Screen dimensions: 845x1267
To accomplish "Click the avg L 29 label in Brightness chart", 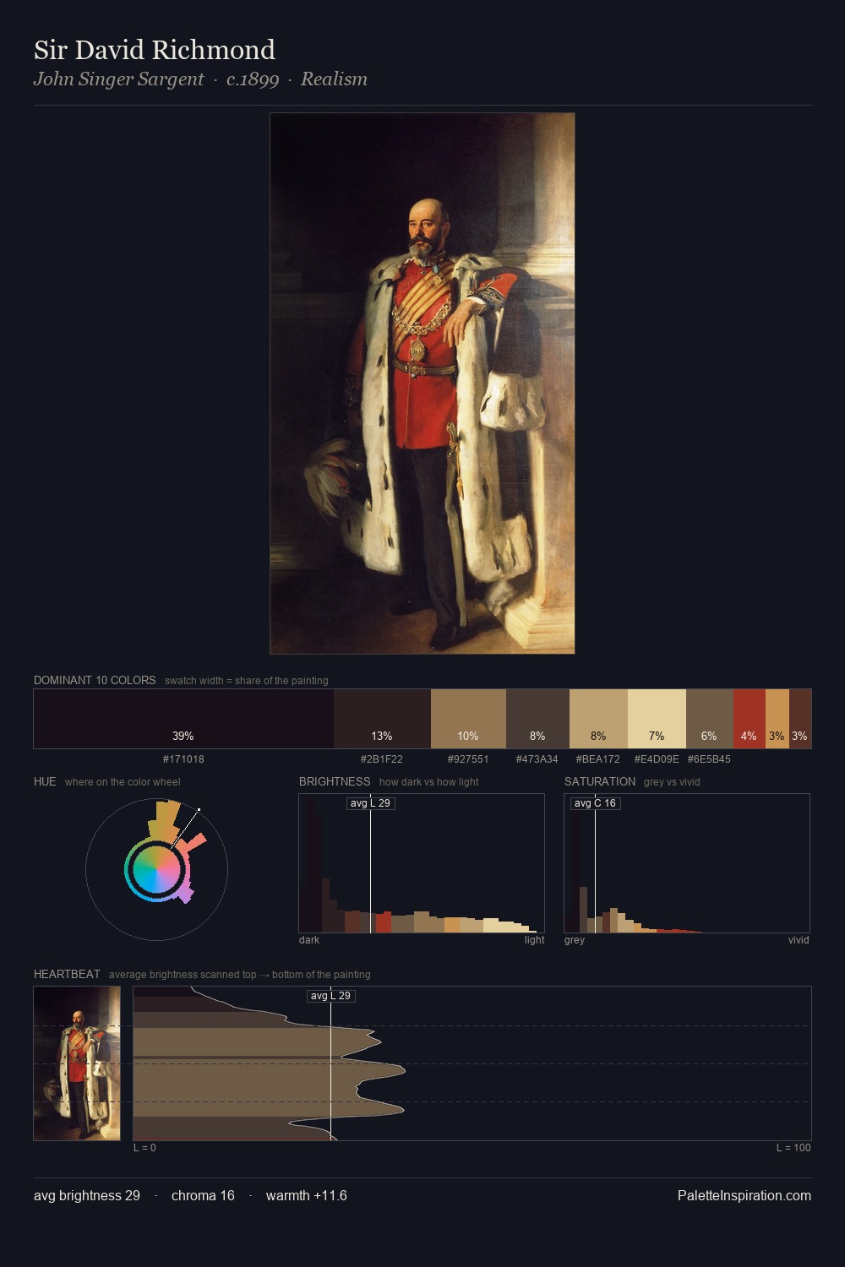I will (370, 803).
